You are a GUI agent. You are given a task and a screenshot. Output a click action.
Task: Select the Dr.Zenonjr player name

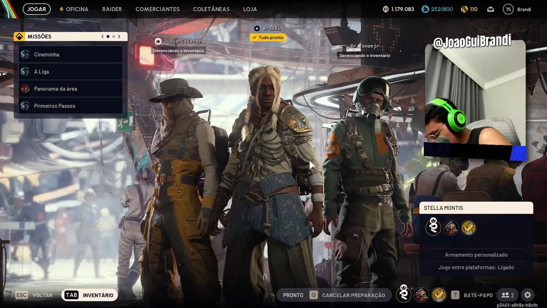[365, 46]
